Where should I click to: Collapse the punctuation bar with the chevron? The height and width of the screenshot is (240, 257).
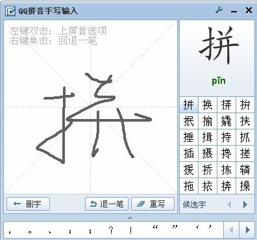(130, 218)
